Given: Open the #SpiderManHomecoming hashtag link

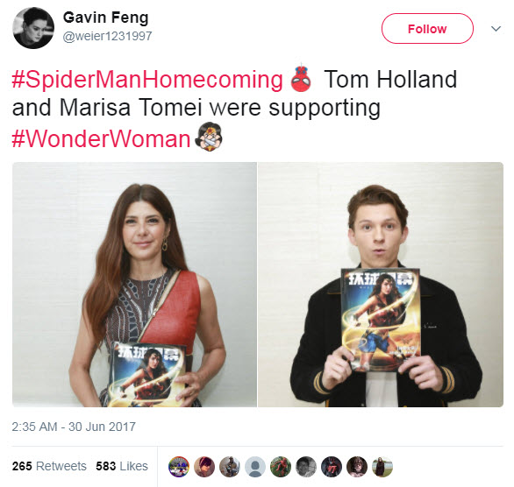Looking at the screenshot, I should 147,80.
